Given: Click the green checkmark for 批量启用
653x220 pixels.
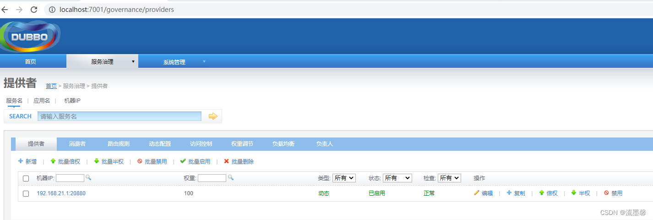Looking at the screenshot, I should point(183,161).
